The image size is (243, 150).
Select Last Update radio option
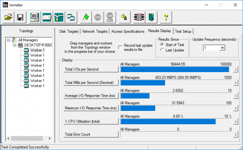[162, 50]
